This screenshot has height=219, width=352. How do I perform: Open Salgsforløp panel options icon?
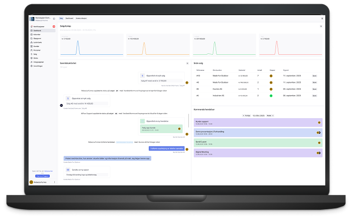point(321,26)
